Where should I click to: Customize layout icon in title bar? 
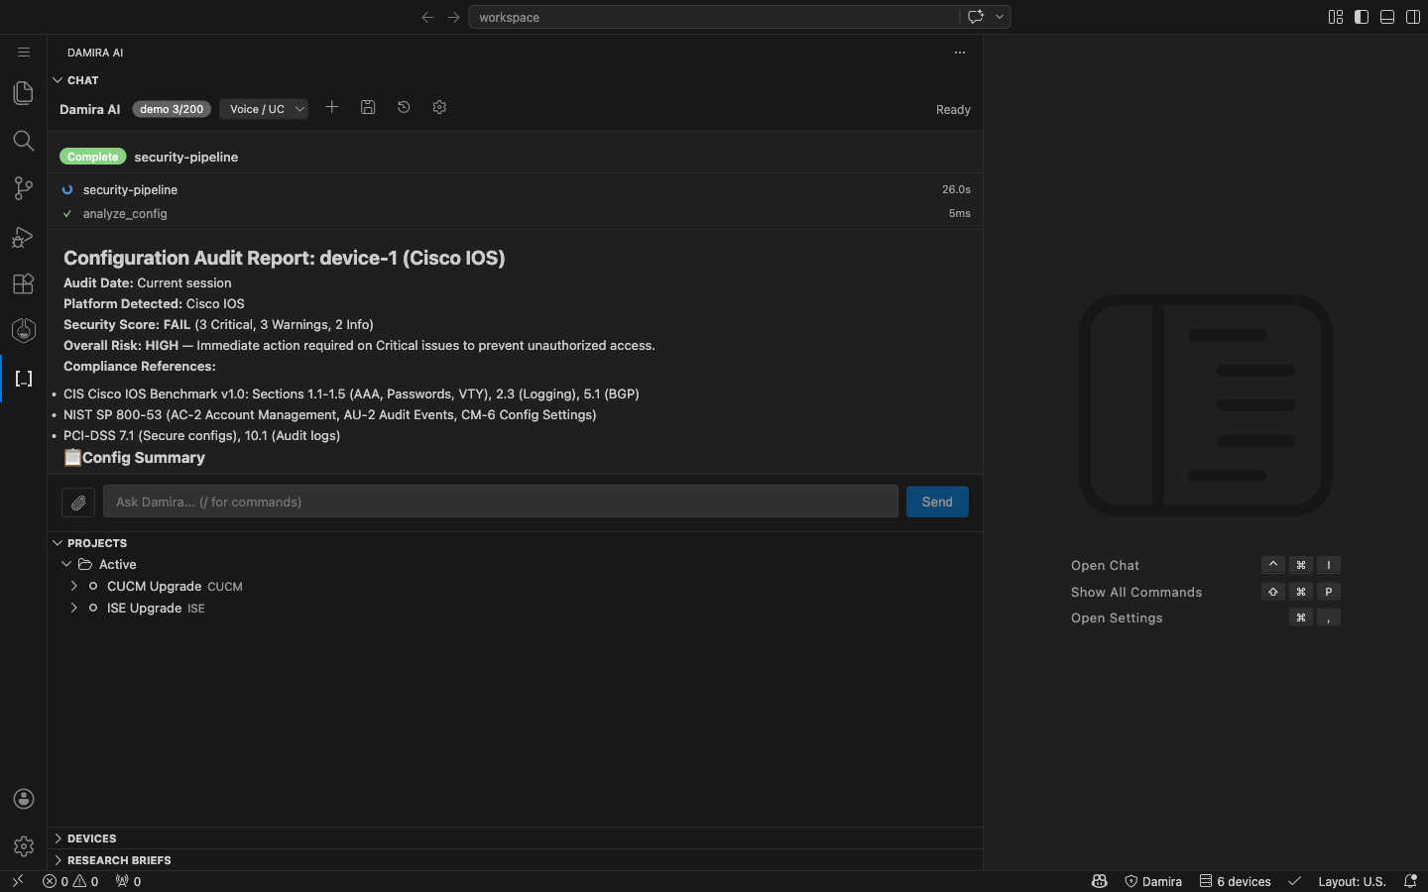click(1336, 17)
